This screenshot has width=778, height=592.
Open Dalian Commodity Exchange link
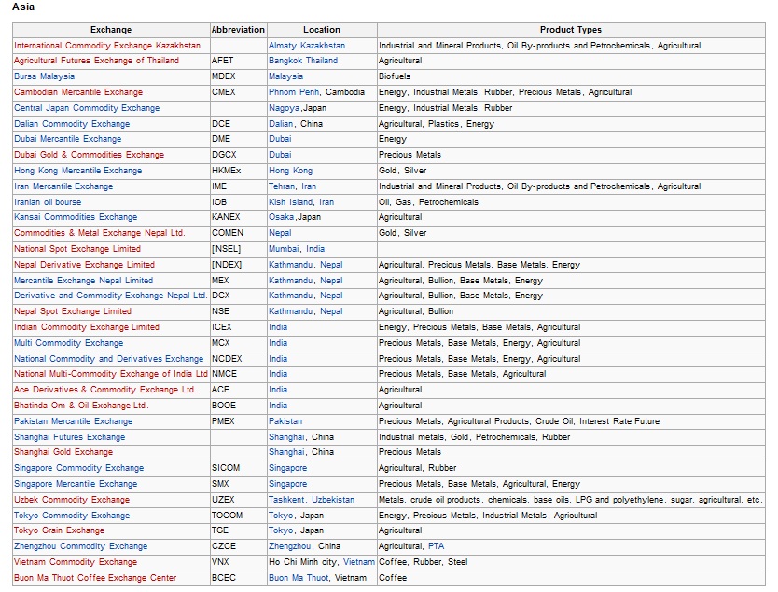tap(72, 124)
